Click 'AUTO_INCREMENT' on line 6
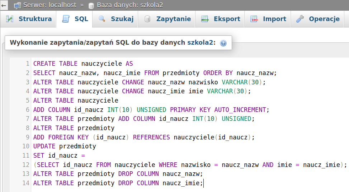The image size is (349, 192). coord(240,110)
